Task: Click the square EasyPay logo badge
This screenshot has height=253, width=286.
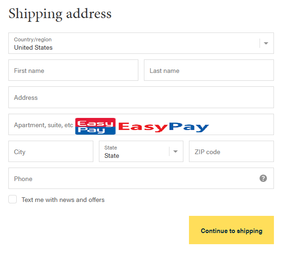Action: [95, 126]
